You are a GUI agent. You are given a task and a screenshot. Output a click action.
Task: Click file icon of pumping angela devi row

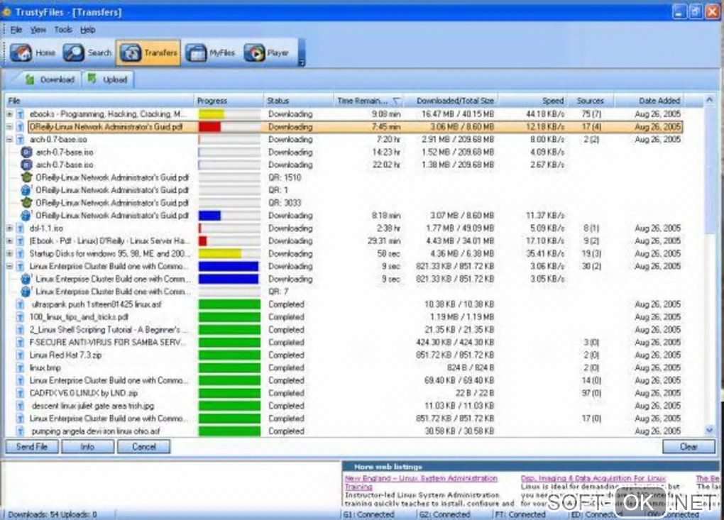point(21,431)
